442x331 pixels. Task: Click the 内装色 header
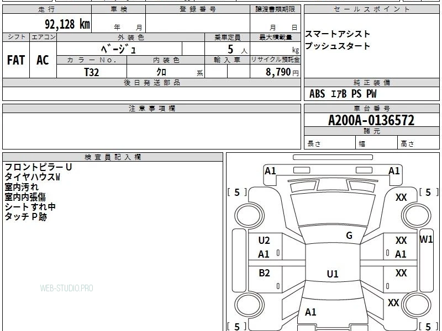(x=166, y=60)
